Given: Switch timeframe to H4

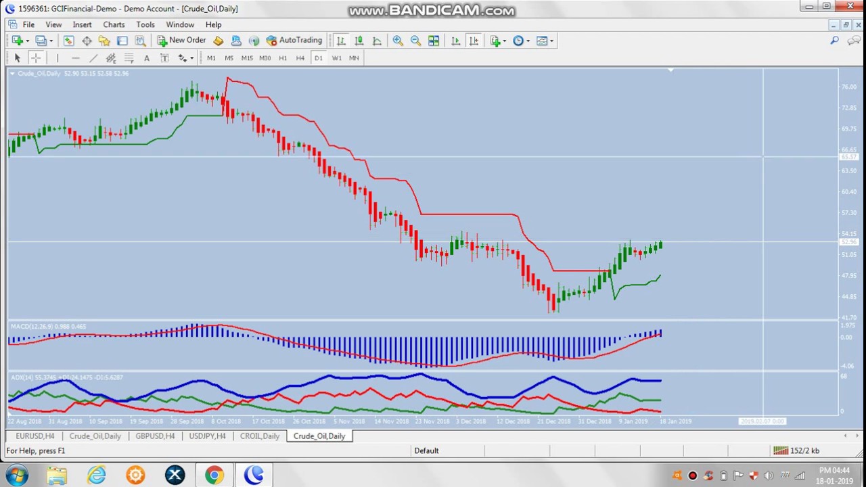Looking at the screenshot, I should coord(300,58).
